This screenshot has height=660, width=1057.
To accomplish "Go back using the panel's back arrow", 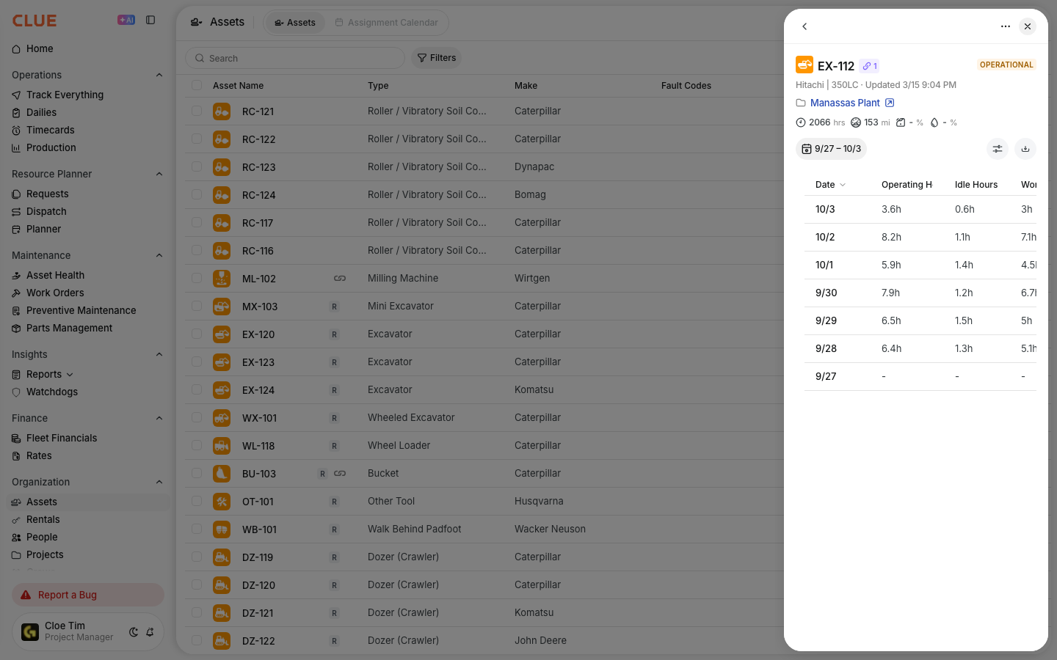I will pos(804,26).
